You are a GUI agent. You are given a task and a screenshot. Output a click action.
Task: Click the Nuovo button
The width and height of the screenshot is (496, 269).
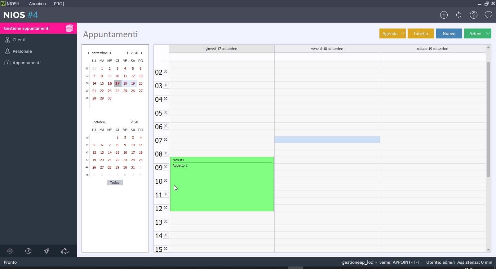coord(449,33)
